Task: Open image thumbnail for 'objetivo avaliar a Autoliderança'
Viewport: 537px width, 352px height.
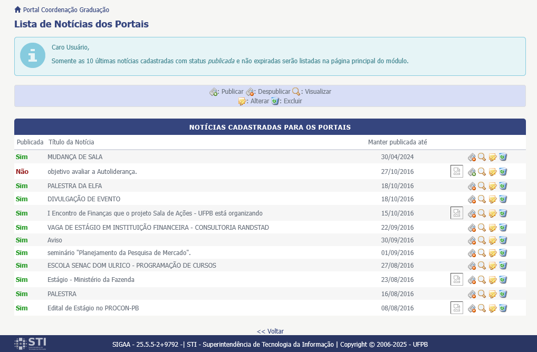Action: click(456, 171)
